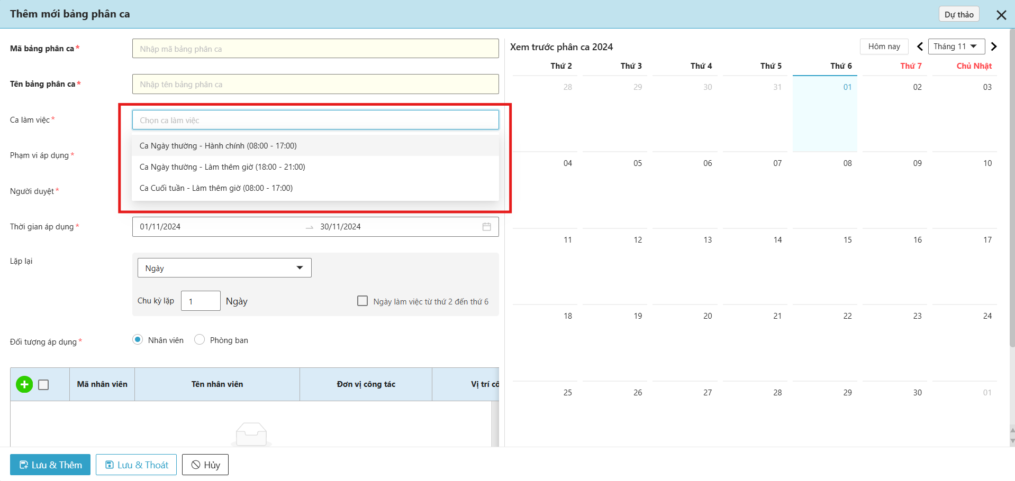Screen dimensions: 1015x481
Task: Go to next month arrow
Action: click(x=994, y=47)
